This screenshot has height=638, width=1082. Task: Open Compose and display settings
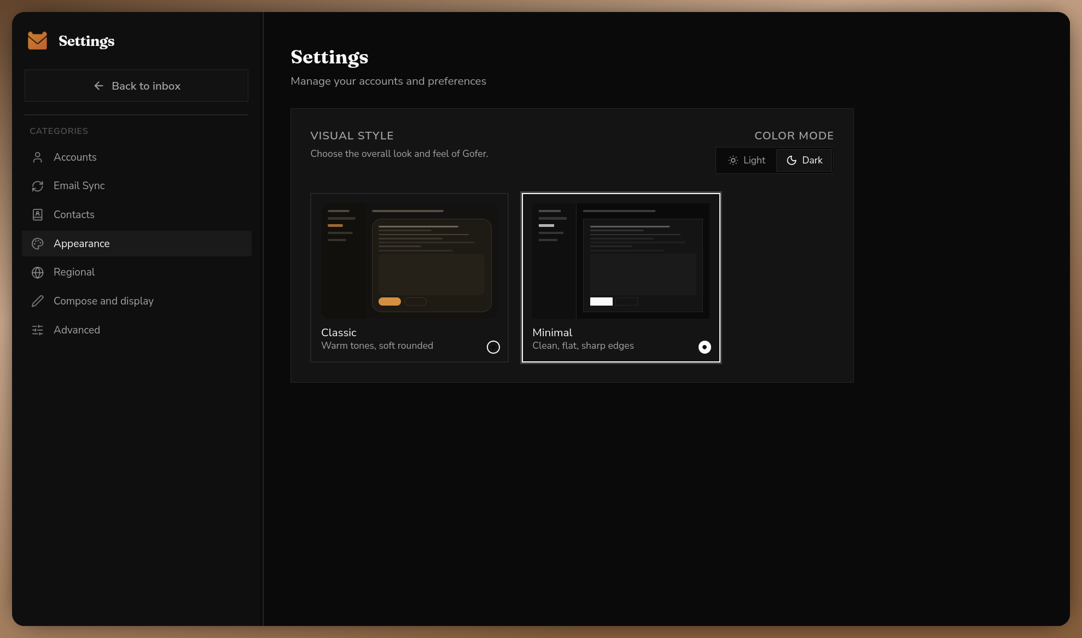click(x=137, y=301)
